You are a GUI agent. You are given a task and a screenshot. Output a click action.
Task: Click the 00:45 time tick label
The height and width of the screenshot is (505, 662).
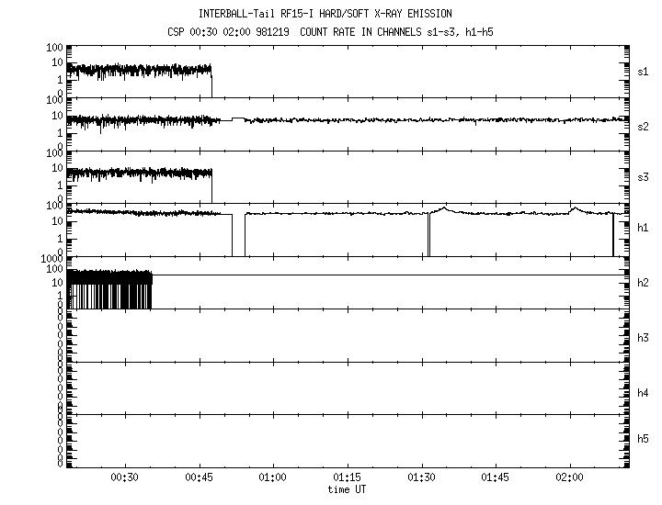(198, 478)
